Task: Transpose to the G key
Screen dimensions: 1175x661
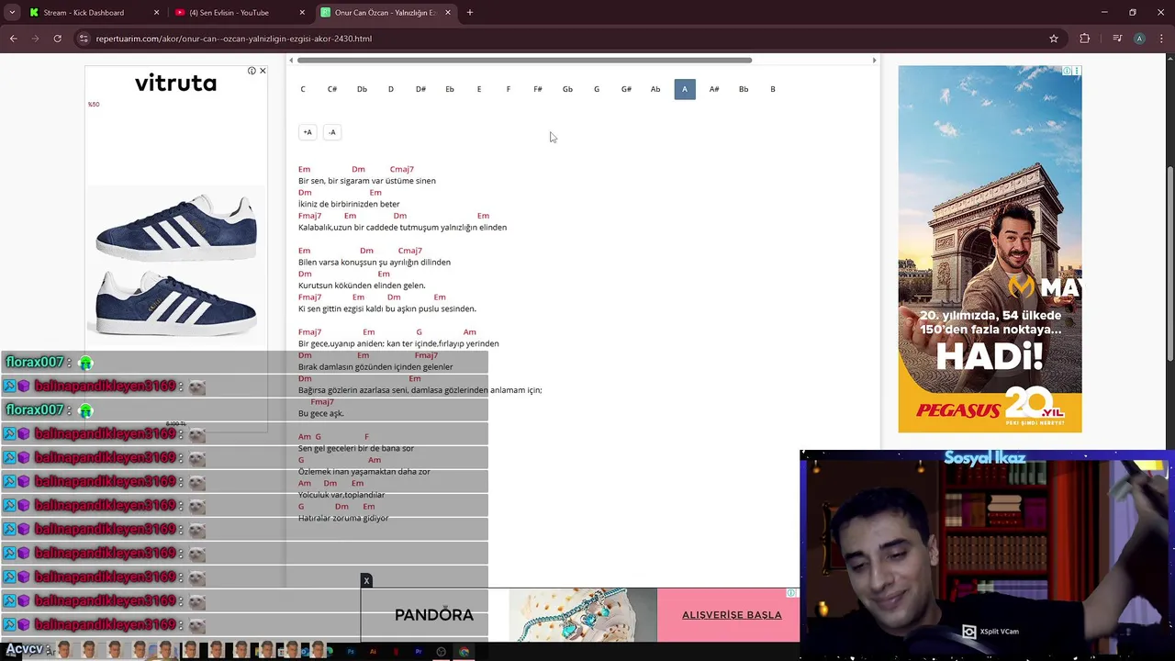Action: [597, 89]
